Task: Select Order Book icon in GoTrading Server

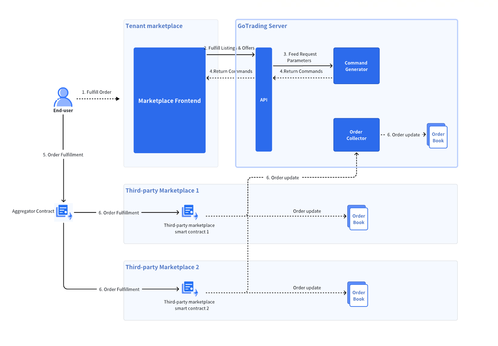Action: tap(437, 136)
